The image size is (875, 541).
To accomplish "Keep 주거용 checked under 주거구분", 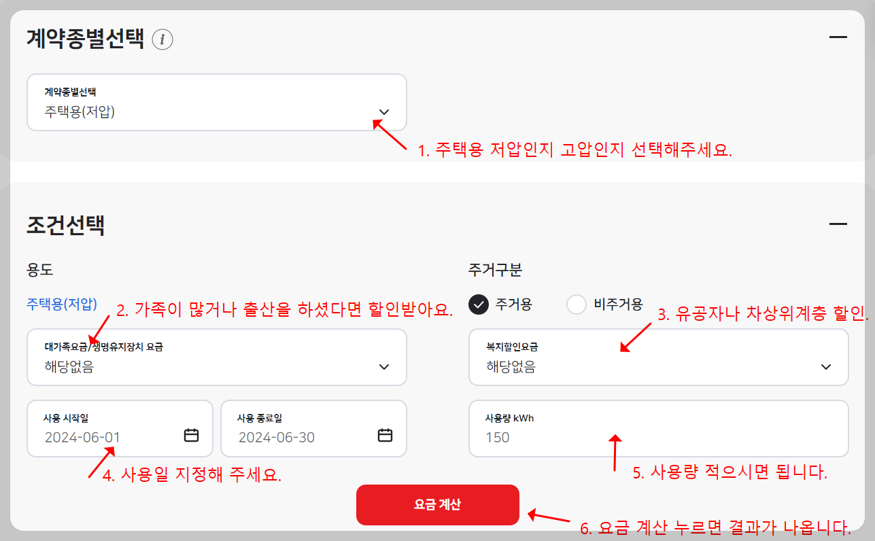I will [479, 305].
